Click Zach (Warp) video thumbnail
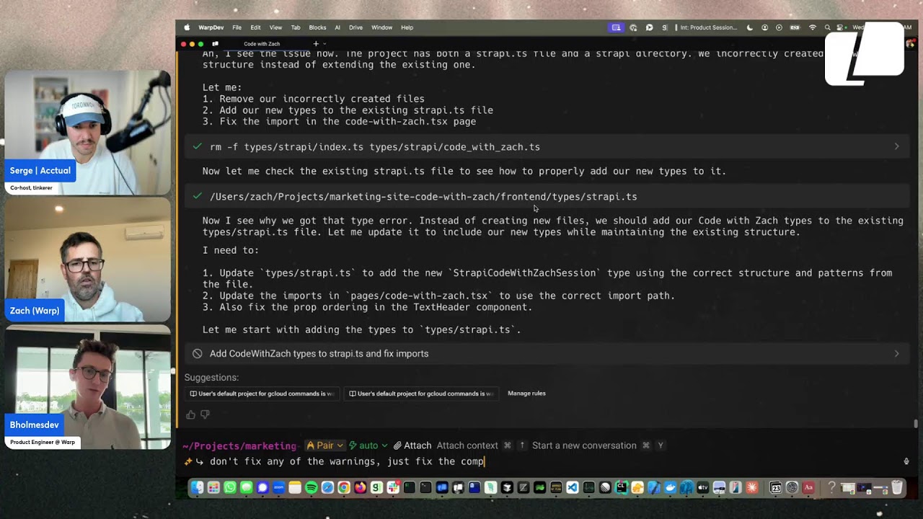 (88, 259)
